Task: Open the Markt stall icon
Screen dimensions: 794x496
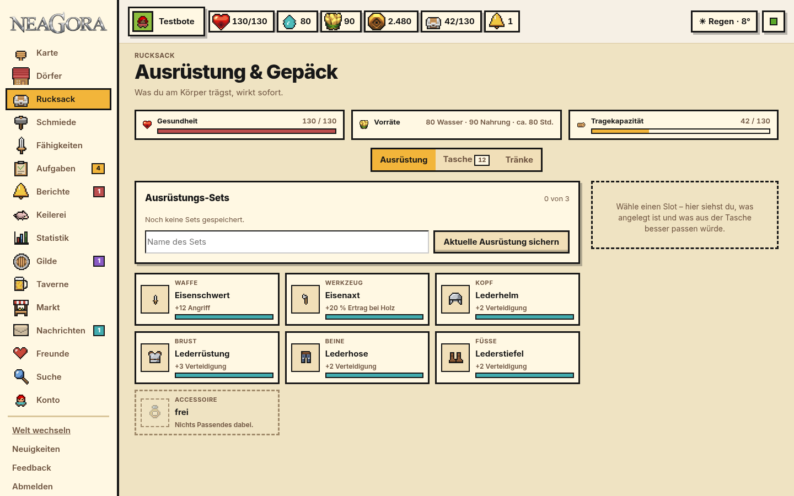Action: pyautogui.click(x=21, y=308)
